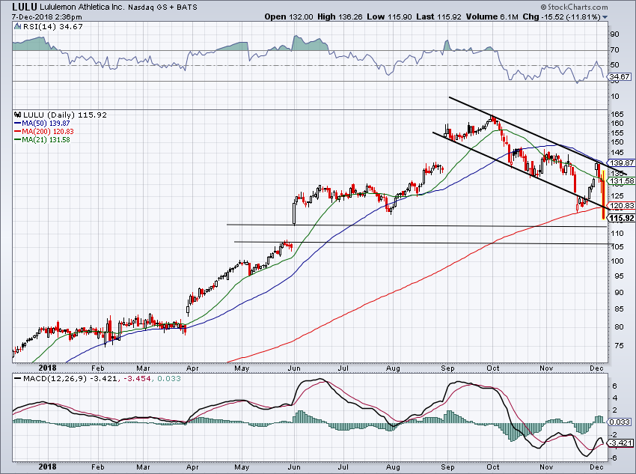The height and width of the screenshot is (474, 636).
Task: Click Jun on price chart time axis
Action: (x=294, y=368)
